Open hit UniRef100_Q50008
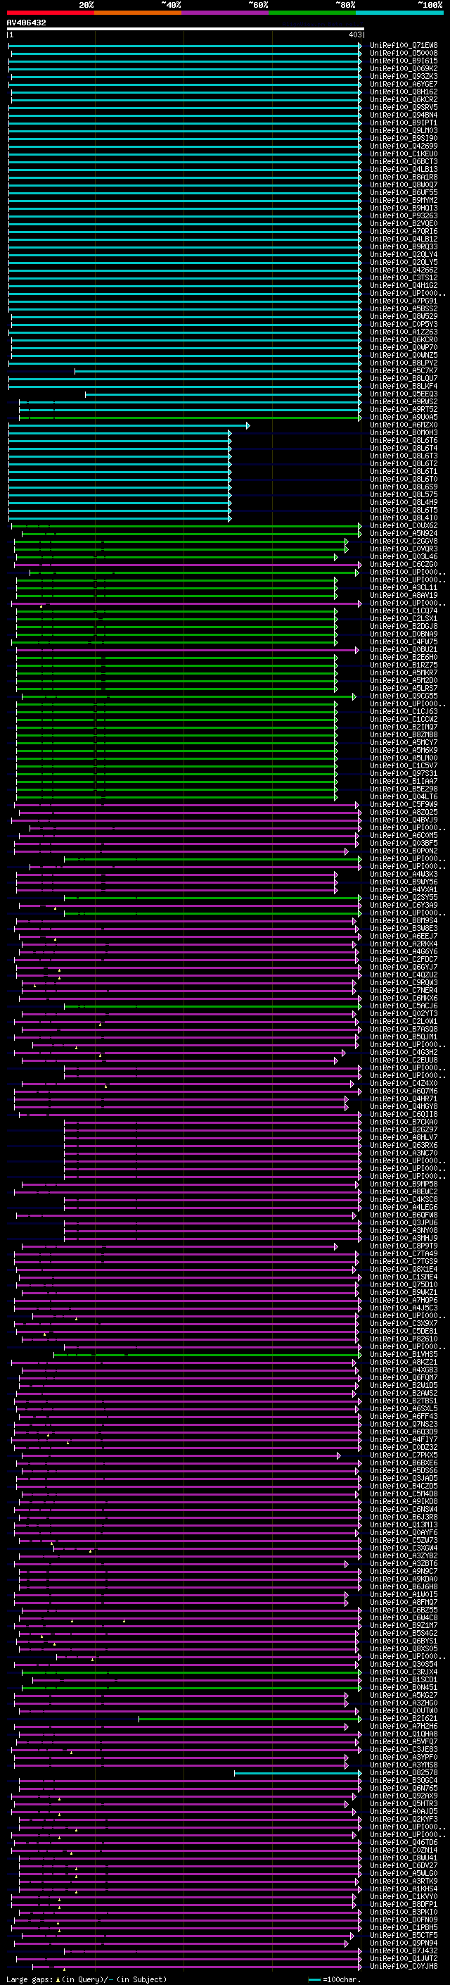Viewport: 450px width, 1985px height. tap(404, 54)
